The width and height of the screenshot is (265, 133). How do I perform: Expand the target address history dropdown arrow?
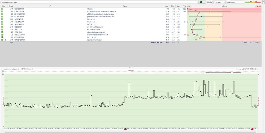(198, 2)
